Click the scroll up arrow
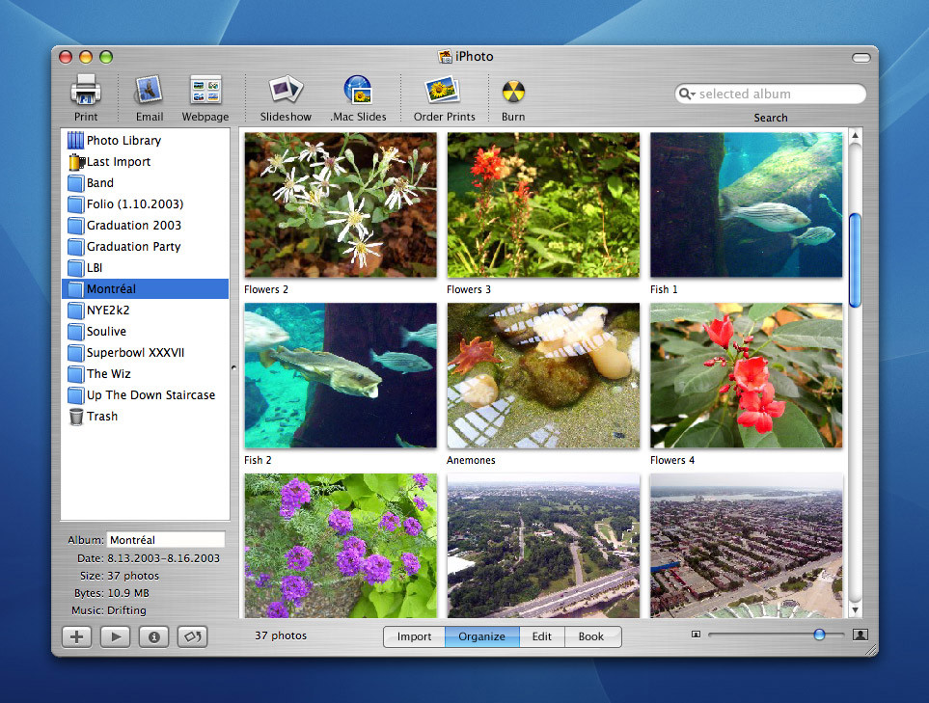This screenshot has height=703, width=929. coord(855,136)
